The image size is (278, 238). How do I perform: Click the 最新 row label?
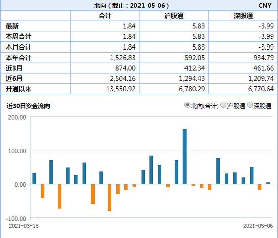pyautogui.click(x=12, y=26)
